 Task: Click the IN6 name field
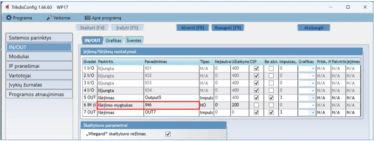point(171,106)
